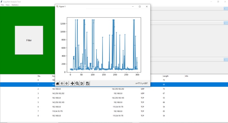228x123 pixels.
Task: Open the Statistics menu
Action: (15, 5)
